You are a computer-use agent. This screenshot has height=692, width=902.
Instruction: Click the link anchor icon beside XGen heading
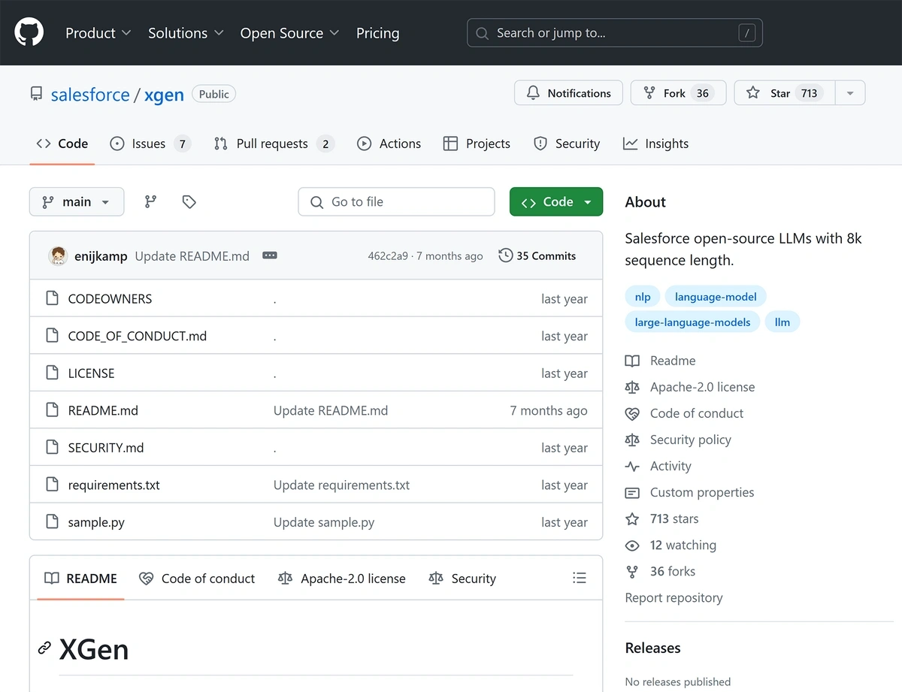[x=44, y=648]
